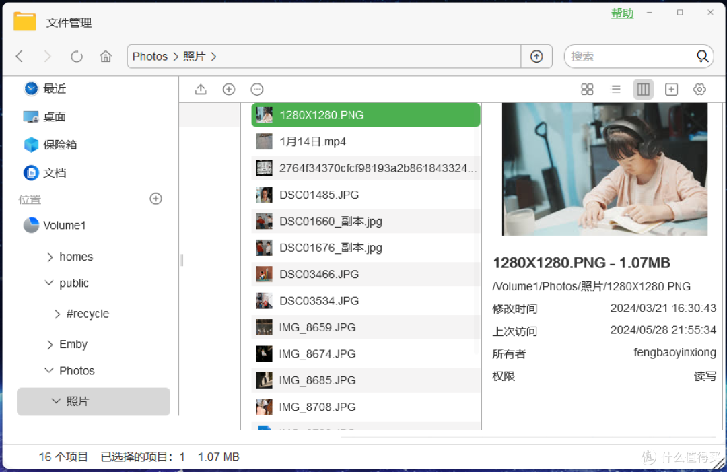Screen dimensions: 727x472
Task: Open the arrow after Photos in the breadcrumb
Action: tap(176, 57)
